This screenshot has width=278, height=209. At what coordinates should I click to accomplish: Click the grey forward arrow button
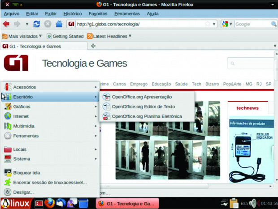point(17,24)
